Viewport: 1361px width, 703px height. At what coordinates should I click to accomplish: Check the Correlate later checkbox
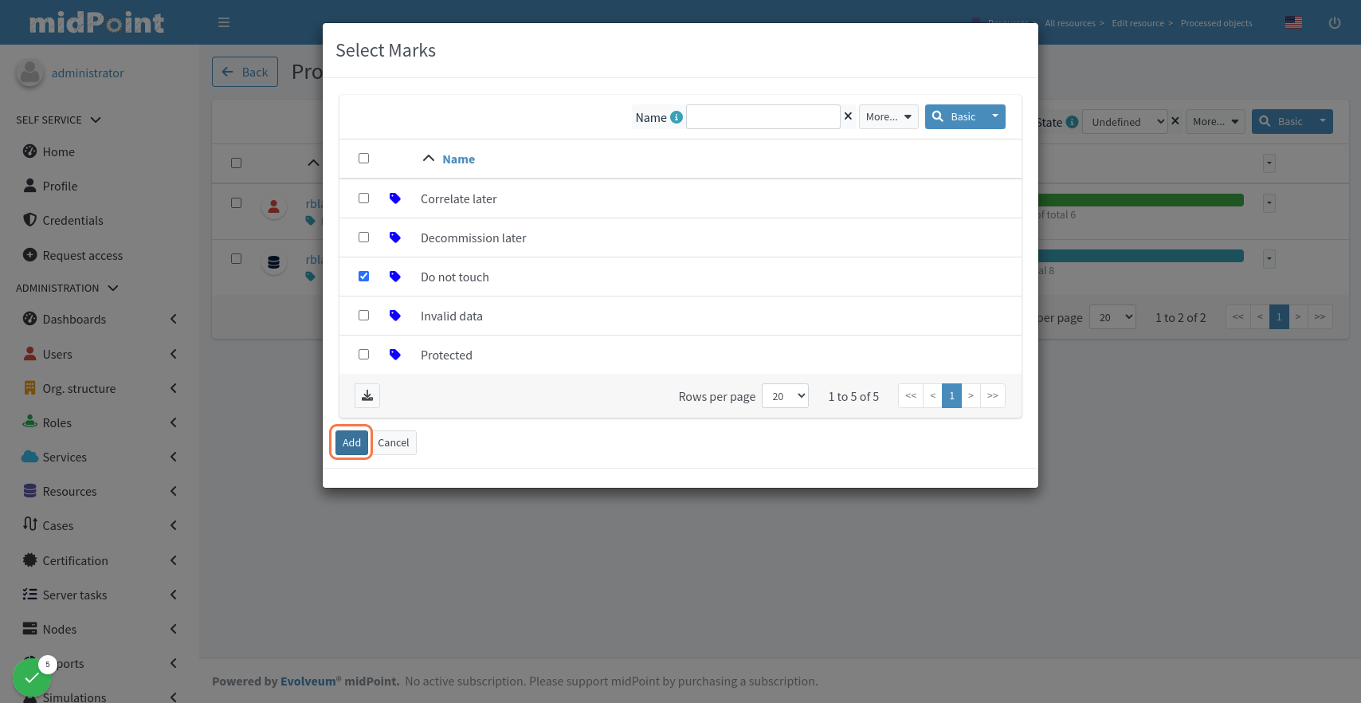point(363,198)
